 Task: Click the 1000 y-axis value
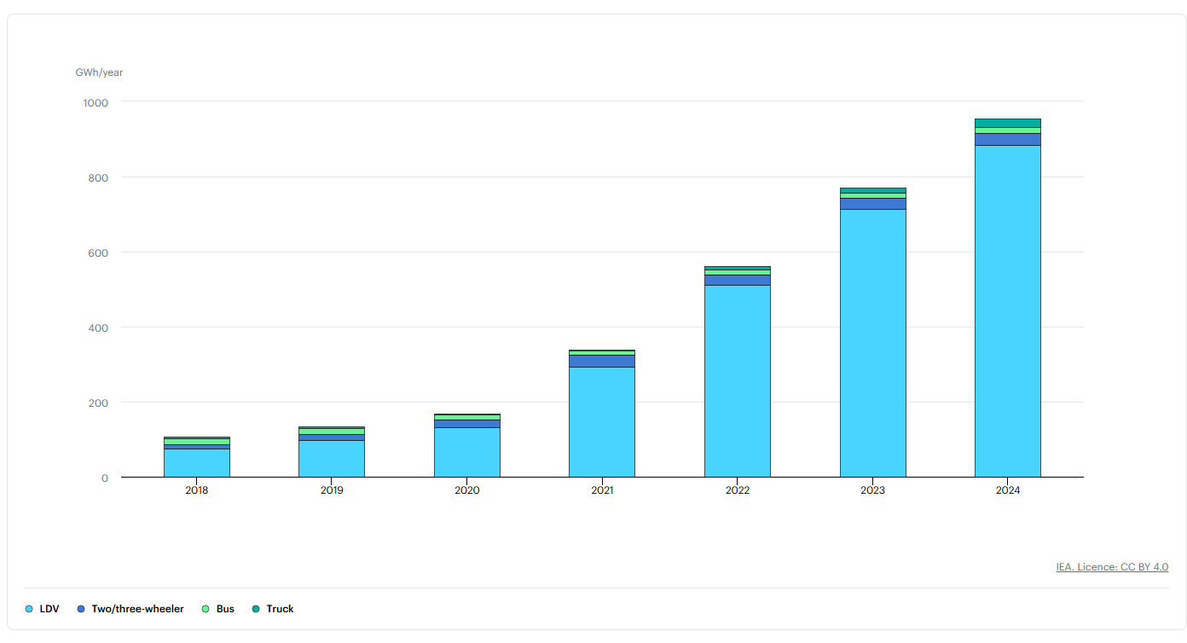[x=96, y=102]
